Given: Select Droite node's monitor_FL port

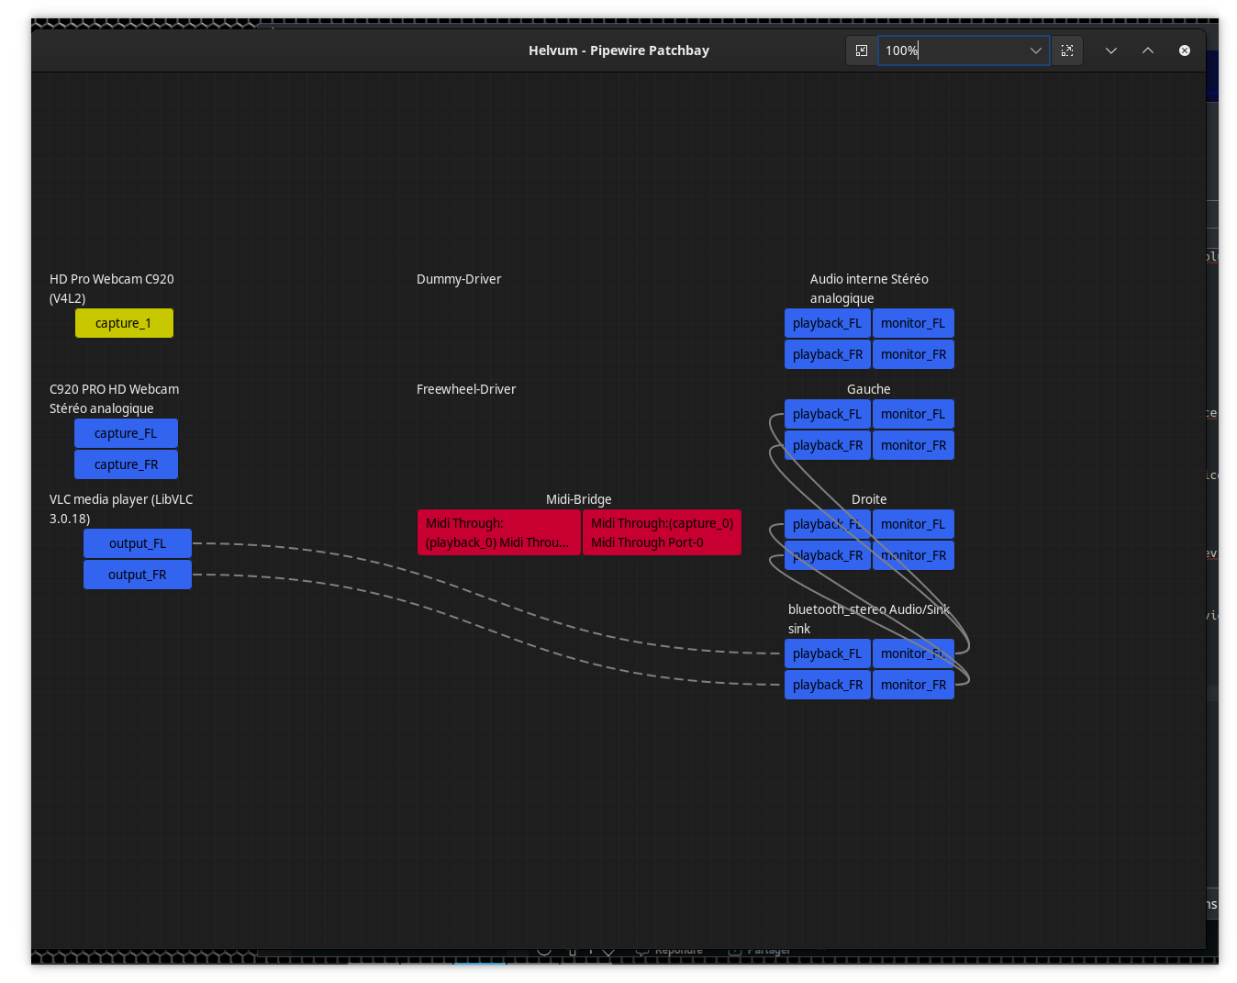Looking at the screenshot, I should (913, 524).
